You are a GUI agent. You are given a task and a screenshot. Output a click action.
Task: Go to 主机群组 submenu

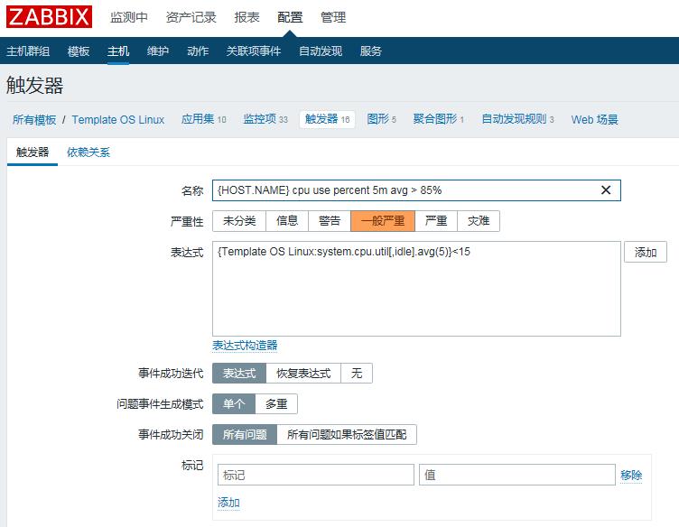(x=28, y=51)
